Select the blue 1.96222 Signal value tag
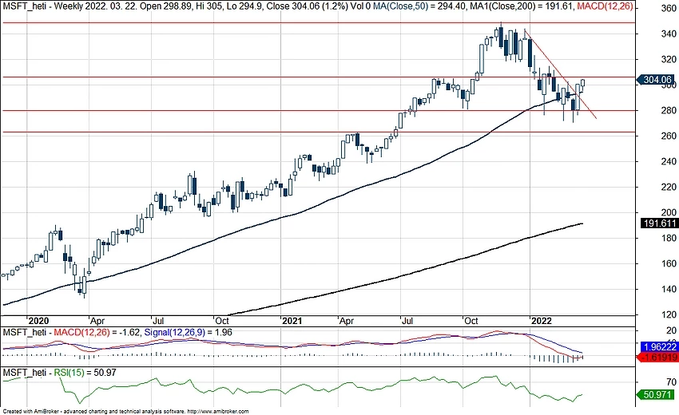The image size is (679, 415). [x=658, y=349]
